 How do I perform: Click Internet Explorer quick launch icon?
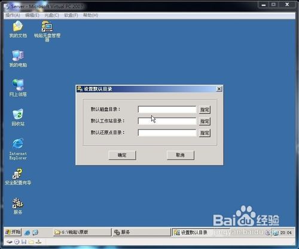point(28,233)
